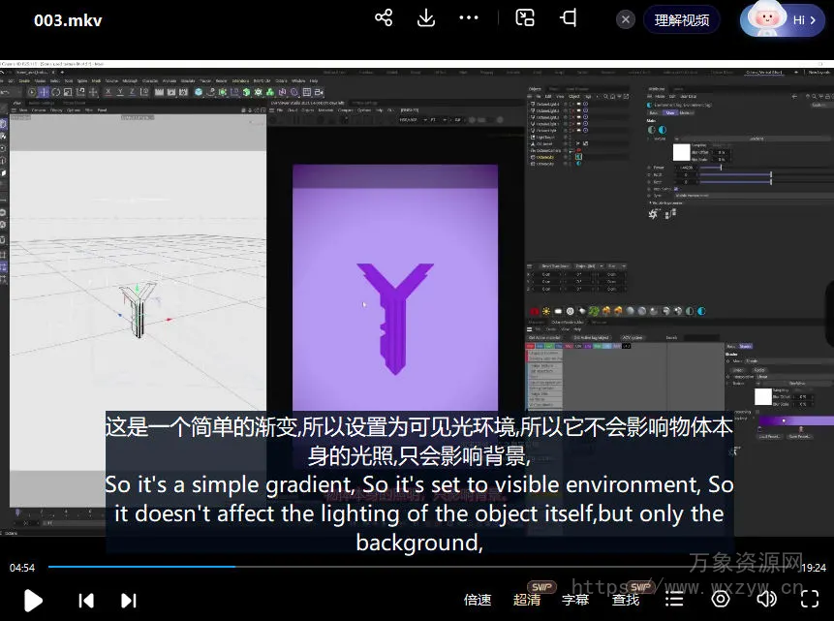Viewport: 834px width, 621px height.
Task: Open player settings hexagon icon
Action: [x=720, y=600]
